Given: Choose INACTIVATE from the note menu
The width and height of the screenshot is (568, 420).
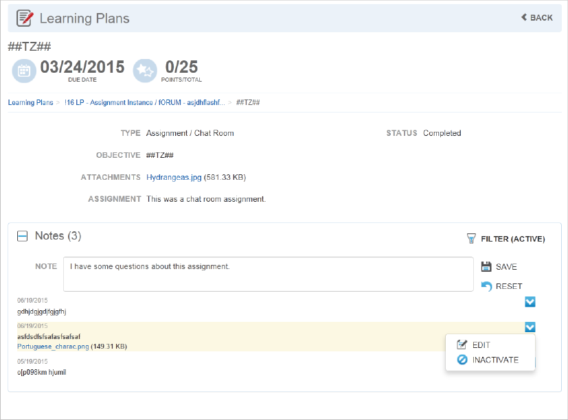Looking at the screenshot, I should click(495, 360).
